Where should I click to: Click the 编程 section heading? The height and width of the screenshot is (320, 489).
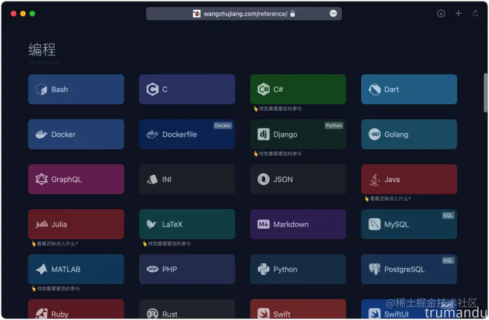pyautogui.click(x=42, y=50)
